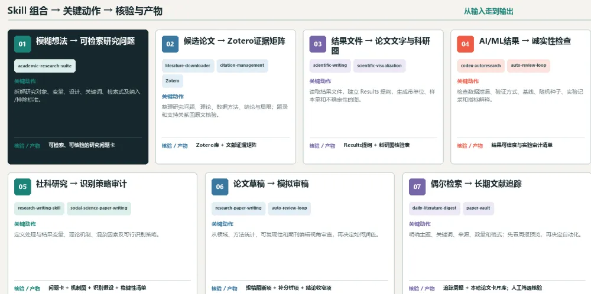Select the codex-autoresearch tag
This screenshot has height=294, width=591.
point(480,66)
